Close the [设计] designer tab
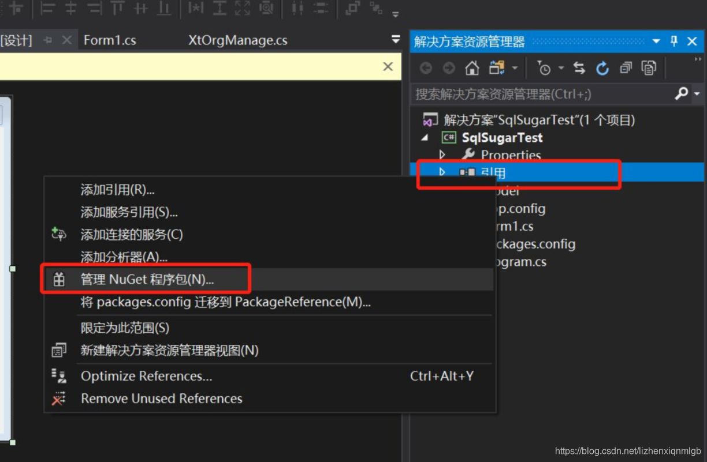This screenshot has height=462, width=707. tap(67, 40)
